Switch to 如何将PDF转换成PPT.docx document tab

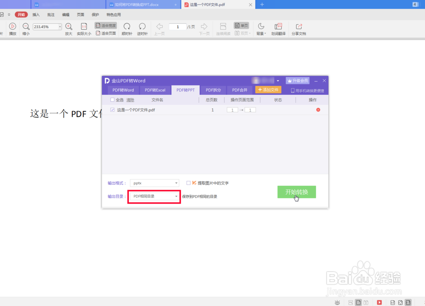pos(143,5)
